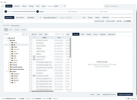Click folder icon beside Calendar folder

(x=11, y=62)
